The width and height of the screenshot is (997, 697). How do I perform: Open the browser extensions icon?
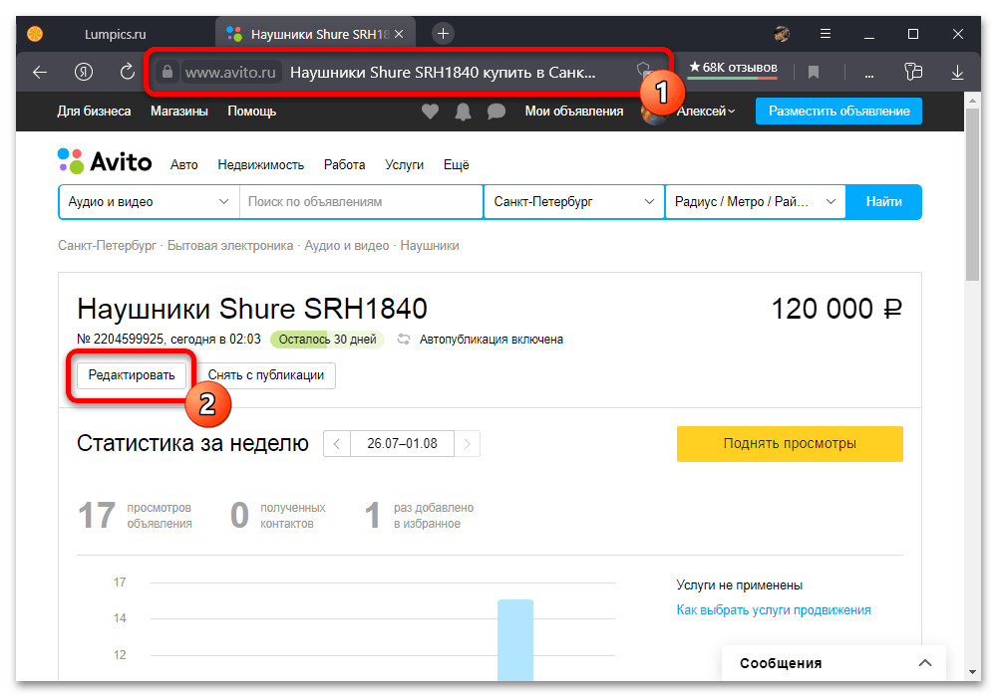[x=913, y=71]
